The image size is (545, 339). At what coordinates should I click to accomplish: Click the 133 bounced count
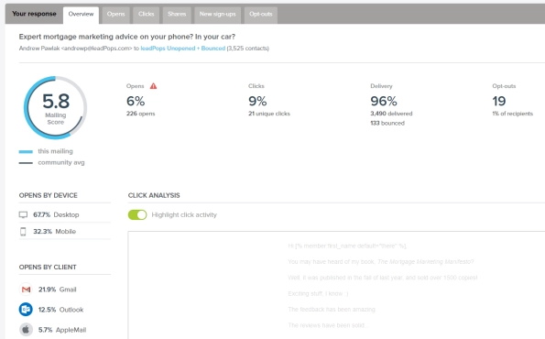pyautogui.click(x=387, y=123)
